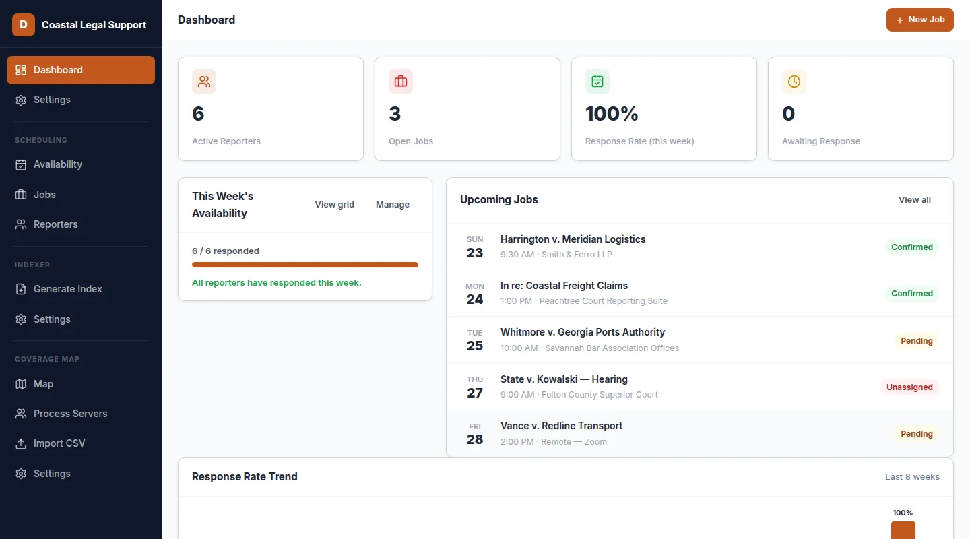
Task: Open Generate Index in the sidebar
Action: [81, 289]
